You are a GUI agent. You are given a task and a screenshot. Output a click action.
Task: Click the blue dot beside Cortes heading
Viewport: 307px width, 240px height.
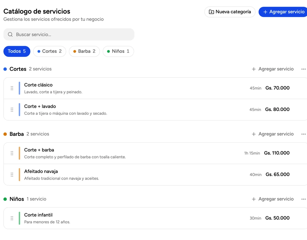tap(5, 69)
